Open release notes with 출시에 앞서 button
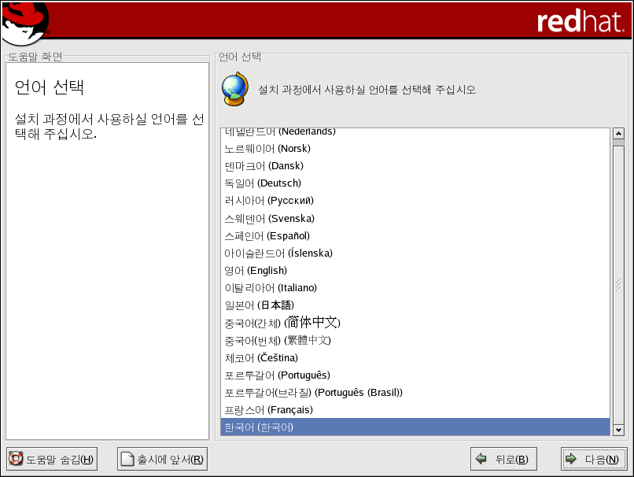Image resolution: width=634 pixels, height=477 pixels. pyautogui.click(x=162, y=460)
